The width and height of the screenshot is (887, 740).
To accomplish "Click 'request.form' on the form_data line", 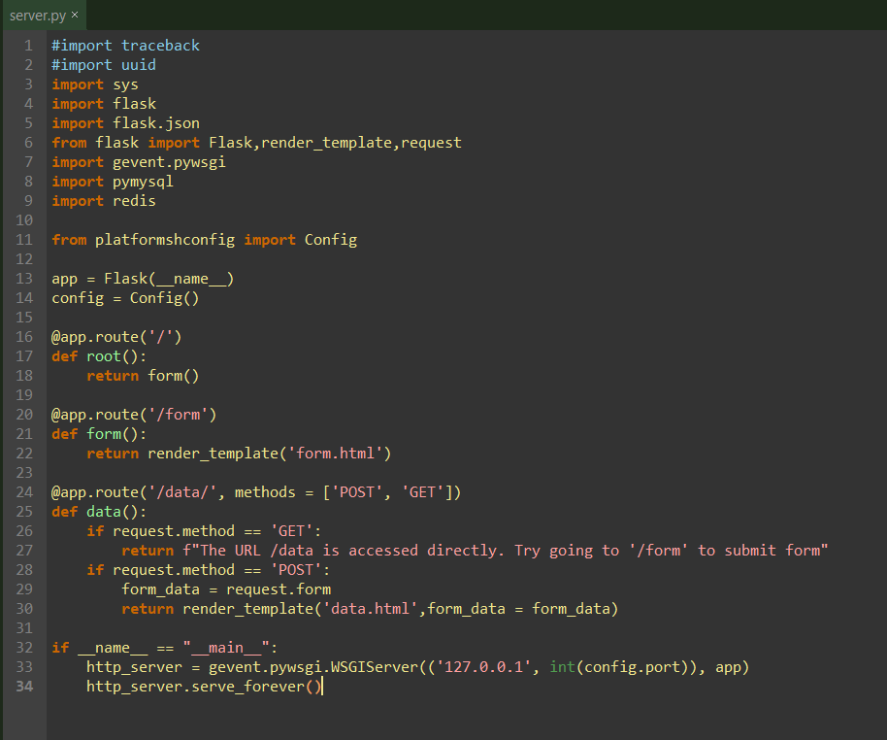I will point(278,589).
